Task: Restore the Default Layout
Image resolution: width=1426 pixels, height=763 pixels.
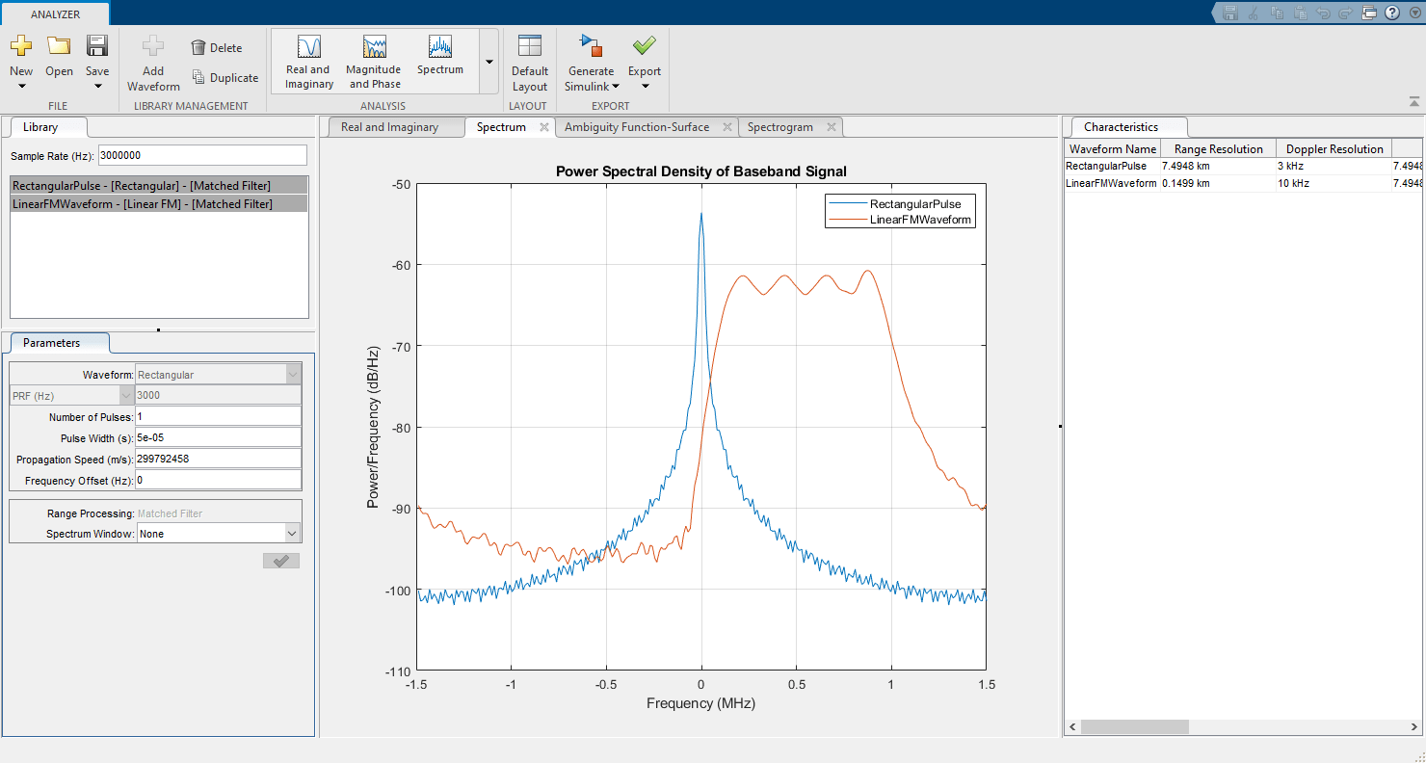Action: coord(529,62)
